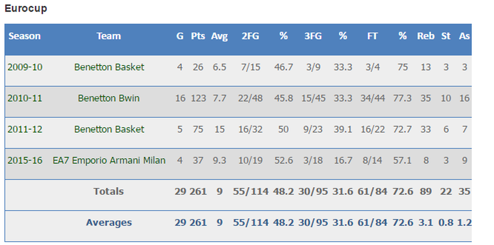Click the 2009-10 season link
The image size is (494, 245).
[25, 67]
